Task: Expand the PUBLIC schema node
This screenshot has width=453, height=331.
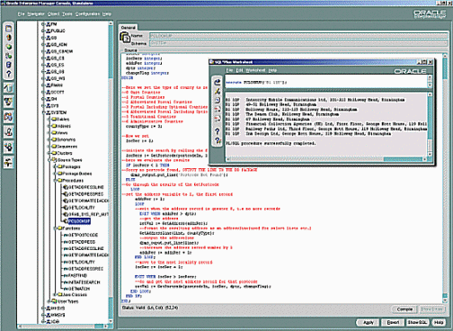Action: click(43, 31)
